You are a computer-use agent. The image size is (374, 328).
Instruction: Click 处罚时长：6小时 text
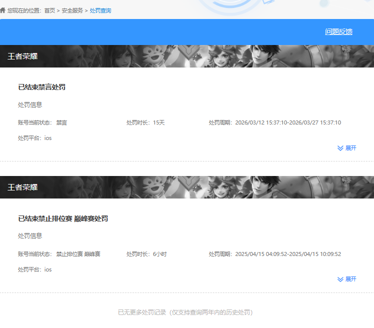147,254
